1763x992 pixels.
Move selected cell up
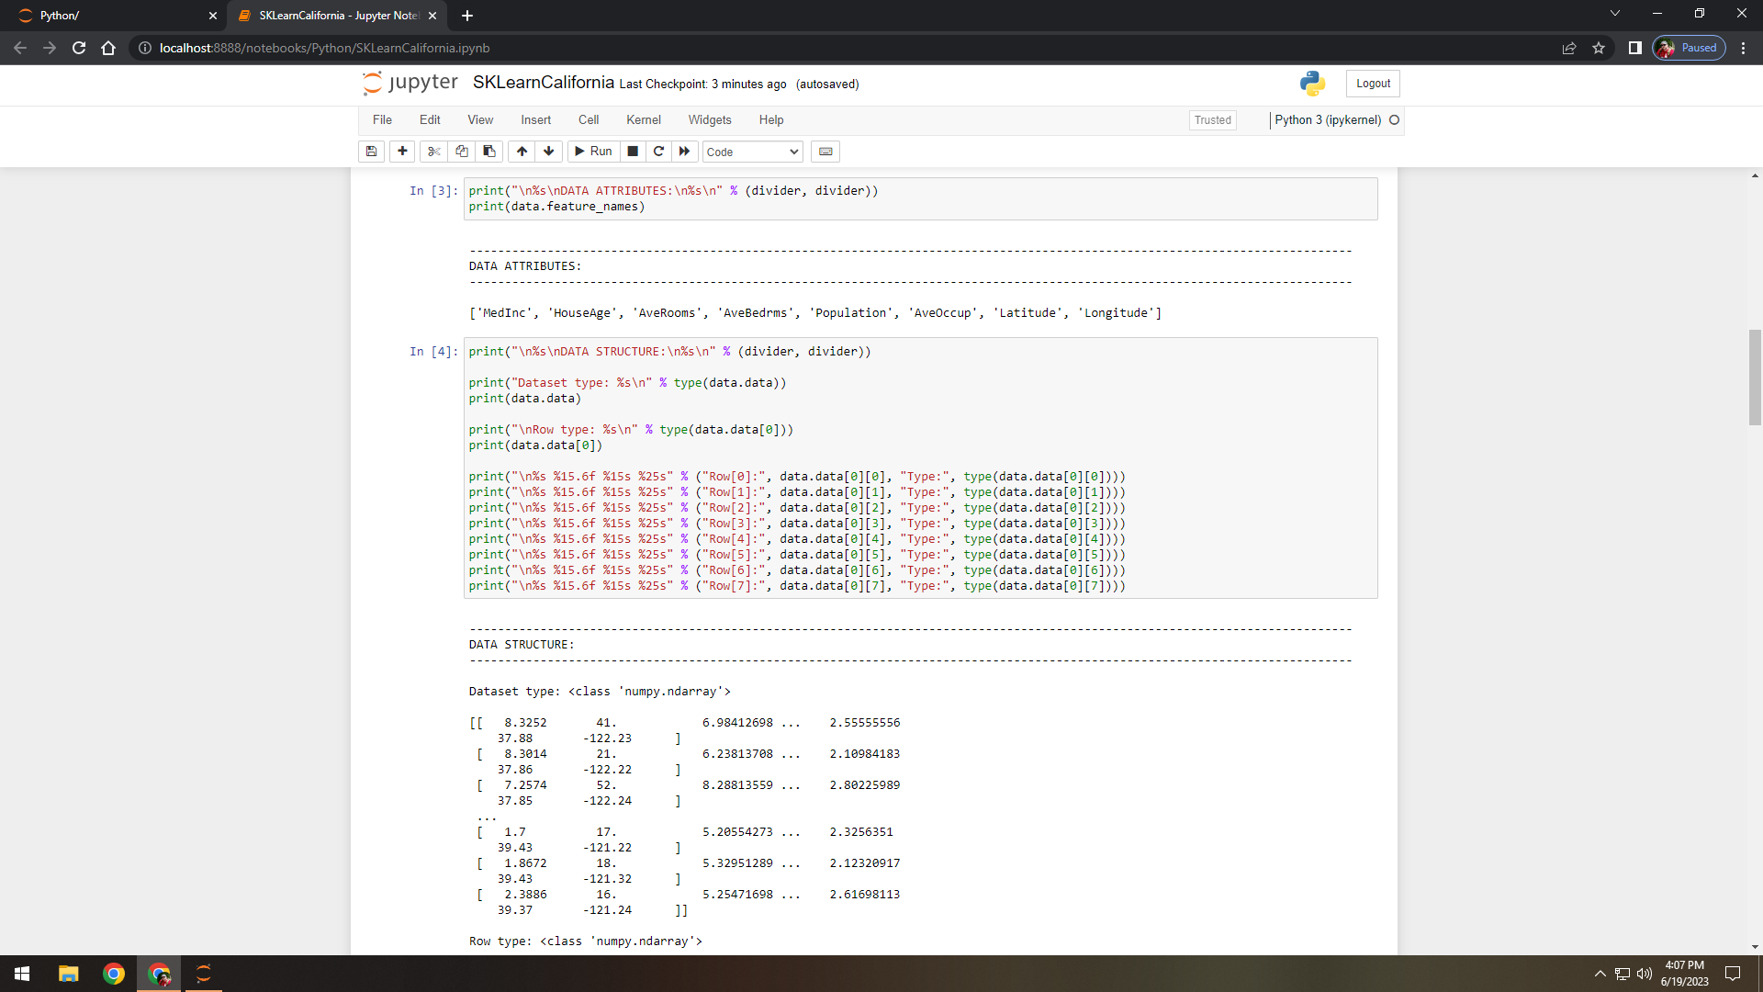(x=522, y=152)
